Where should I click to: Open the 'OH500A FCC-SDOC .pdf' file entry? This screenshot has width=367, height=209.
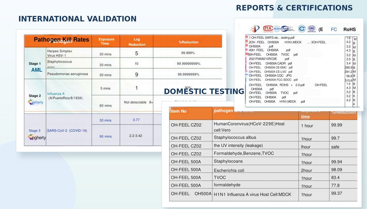(x=273, y=80)
